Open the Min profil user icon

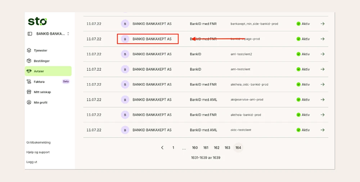(29, 102)
